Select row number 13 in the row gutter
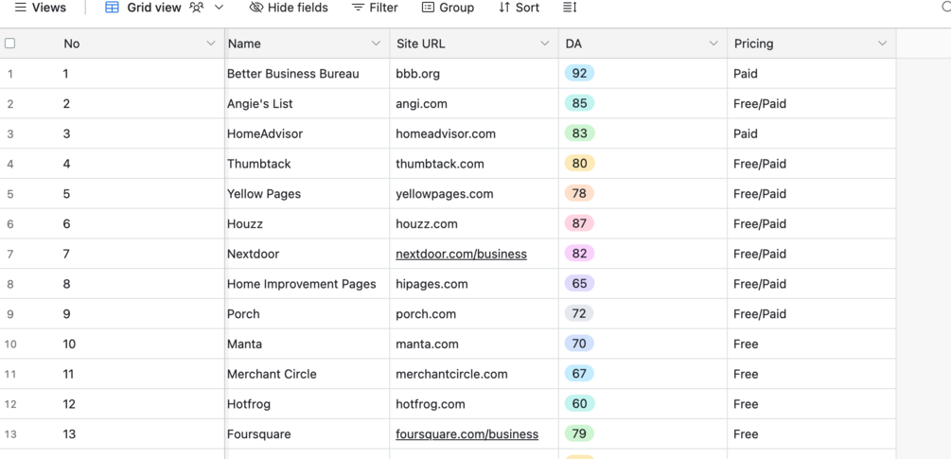951x459 pixels. pyautogui.click(x=10, y=434)
